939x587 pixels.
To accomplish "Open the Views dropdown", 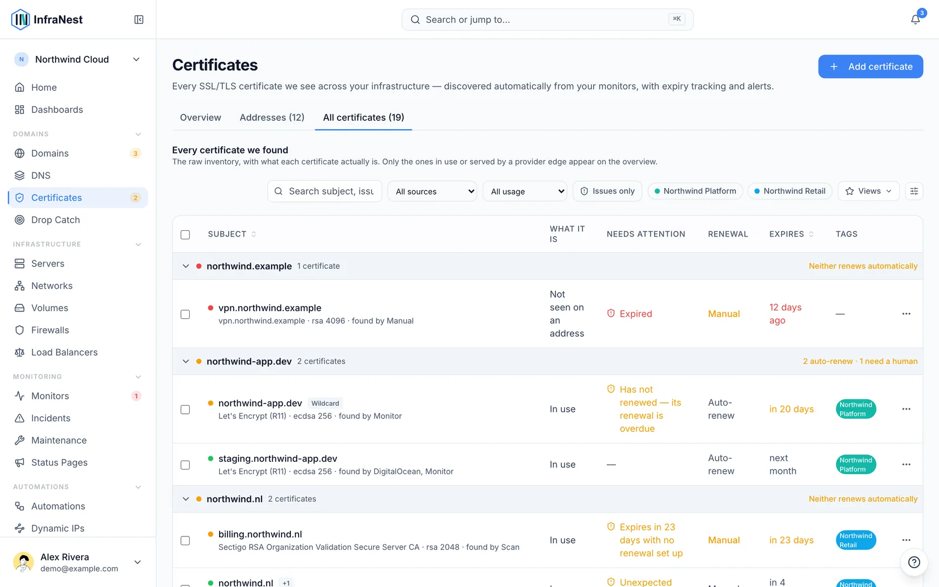I will pos(869,191).
